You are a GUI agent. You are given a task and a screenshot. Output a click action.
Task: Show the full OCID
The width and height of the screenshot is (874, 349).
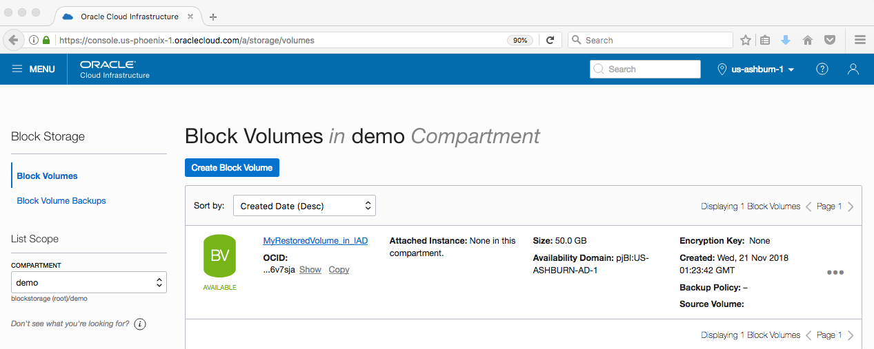coord(310,270)
